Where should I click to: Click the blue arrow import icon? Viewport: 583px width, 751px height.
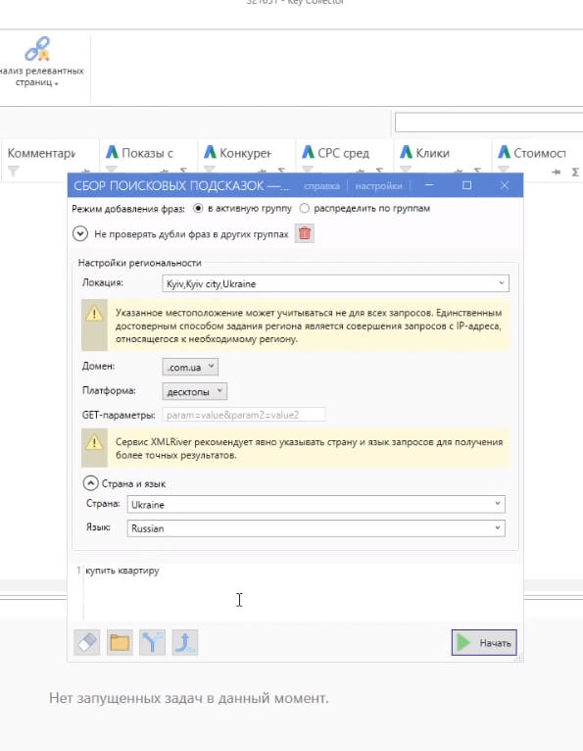[185, 642]
